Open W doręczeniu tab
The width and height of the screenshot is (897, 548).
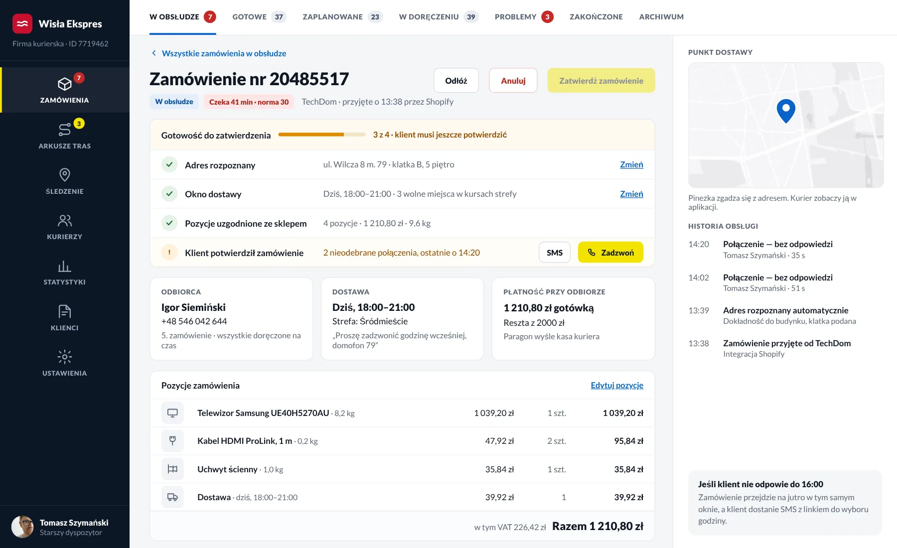[x=439, y=17]
